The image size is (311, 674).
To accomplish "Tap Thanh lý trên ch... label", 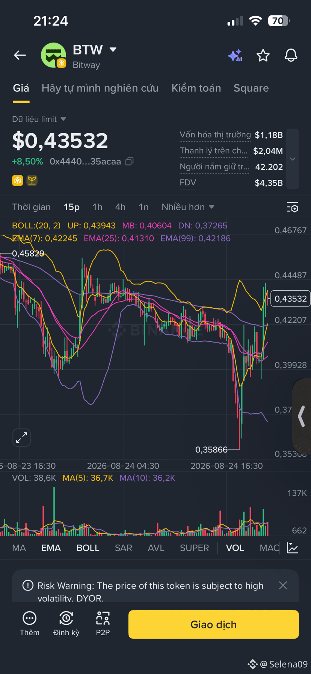I will pyautogui.click(x=213, y=151).
